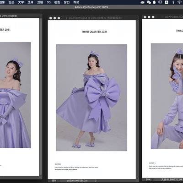Open the 3D menu
183x183 pixels.
[48, 2]
